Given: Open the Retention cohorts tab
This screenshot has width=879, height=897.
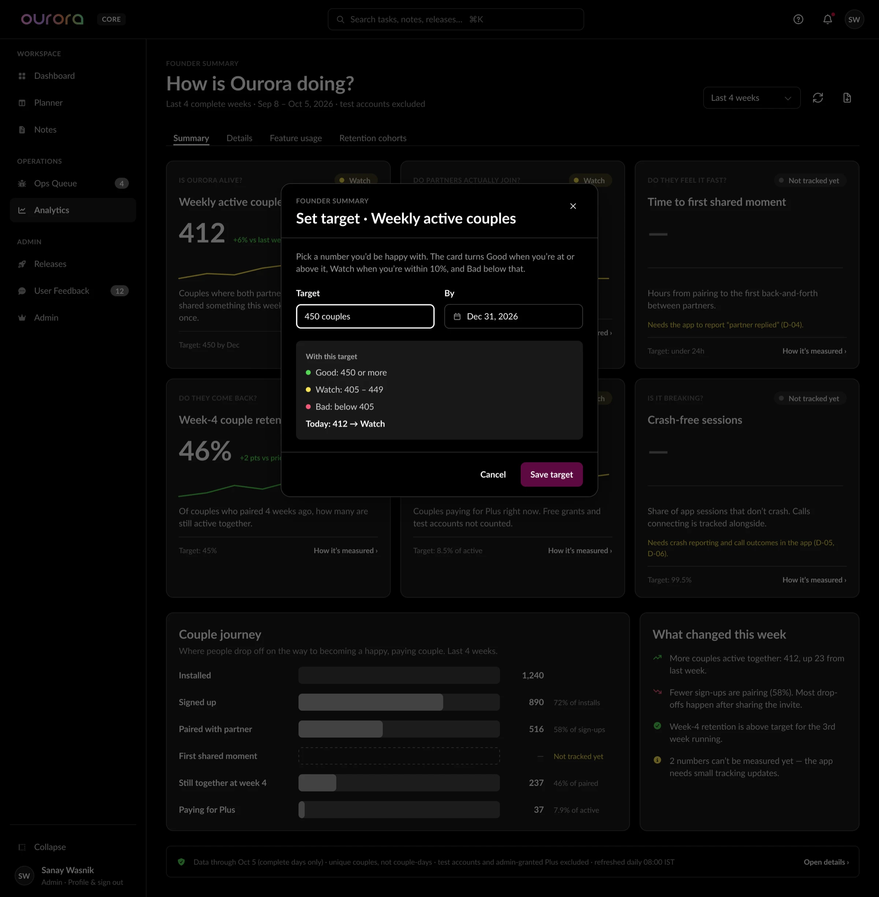Looking at the screenshot, I should pos(372,138).
